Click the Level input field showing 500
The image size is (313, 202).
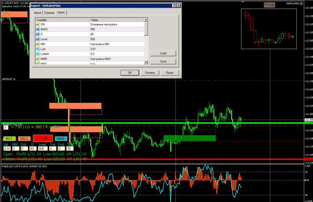click(x=43, y=149)
